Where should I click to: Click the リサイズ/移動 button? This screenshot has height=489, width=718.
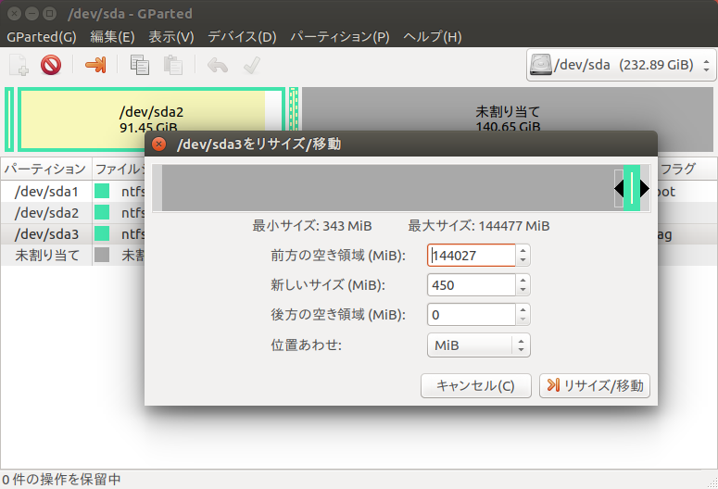click(595, 385)
